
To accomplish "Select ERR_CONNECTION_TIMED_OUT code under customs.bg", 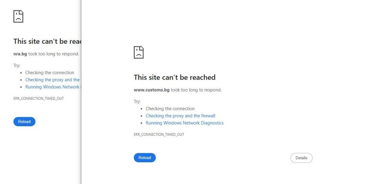I will tap(159, 135).
